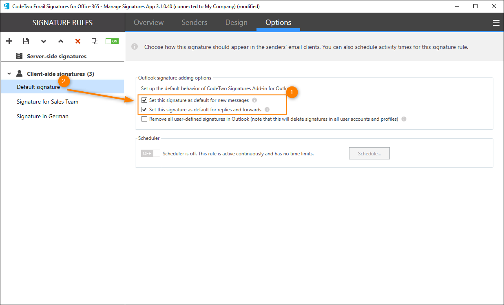This screenshot has height=305, width=504.
Task: Collapse the Client-side signatures group
Action: click(x=9, y=74)
